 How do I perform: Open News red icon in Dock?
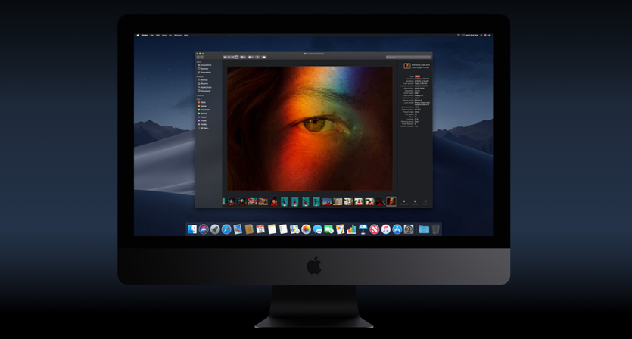tap(375, 229)
